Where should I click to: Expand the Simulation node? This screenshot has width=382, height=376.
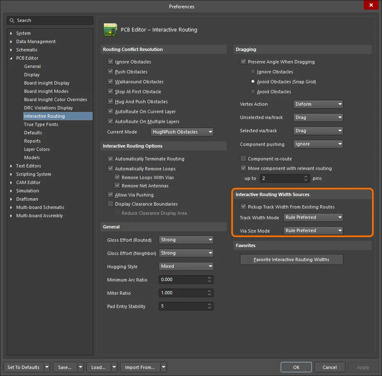click(11, 191)
